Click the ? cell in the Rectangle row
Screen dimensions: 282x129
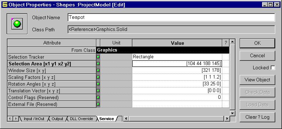click(226, 57)
